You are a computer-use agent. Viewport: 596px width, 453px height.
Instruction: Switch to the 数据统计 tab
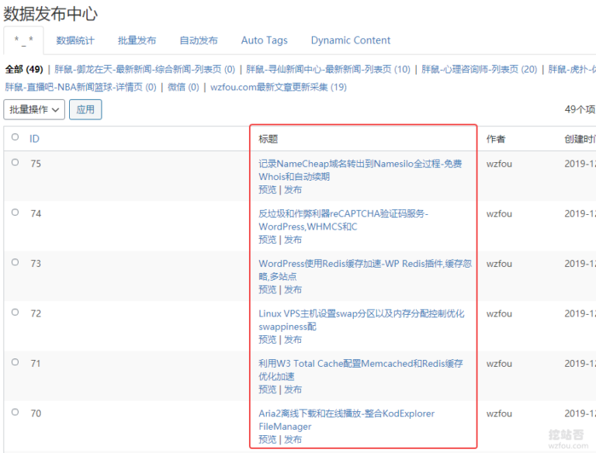(75, 40)
